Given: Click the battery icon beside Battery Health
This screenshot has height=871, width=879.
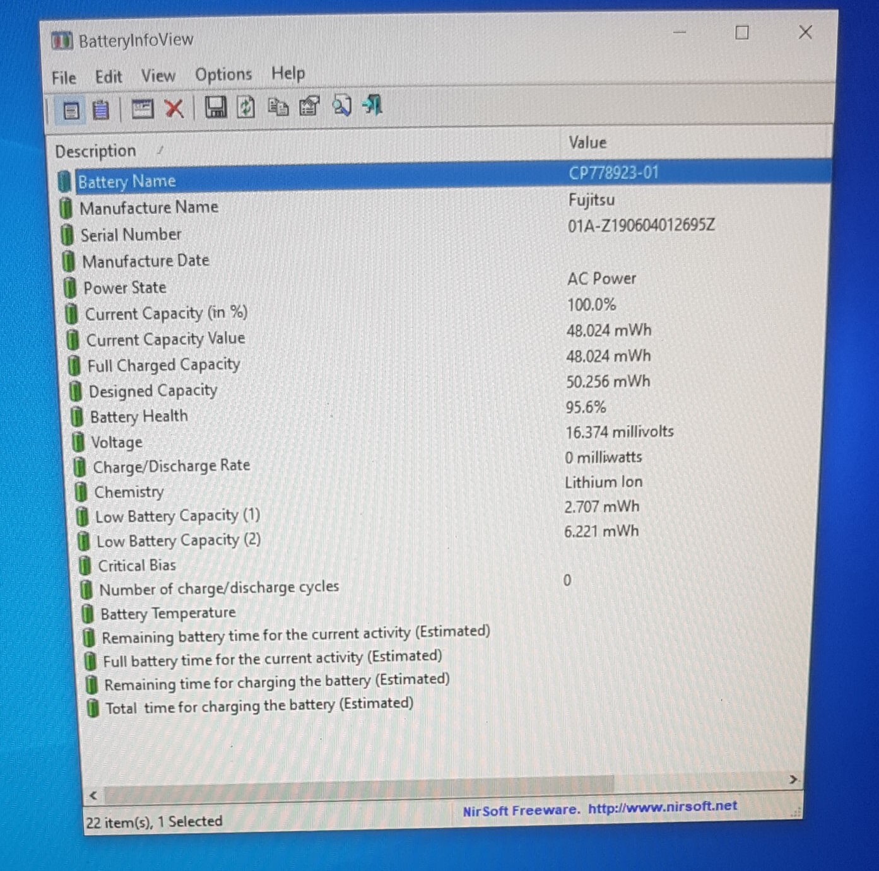Looking at the screenshot, I should tap(76, 417).
